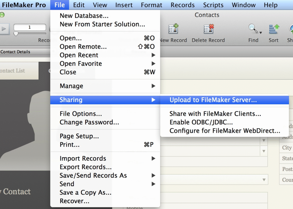Choose Share with FileMaker Clients
The height and width of the screenshot is (209, 293).
tap(215, 114)
